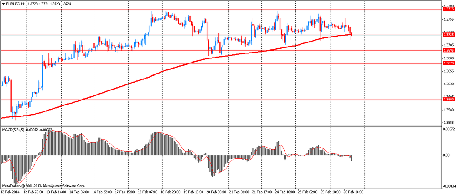
Task: Click the 0.00372 value on MACD scale
Action: pos(448,129)
